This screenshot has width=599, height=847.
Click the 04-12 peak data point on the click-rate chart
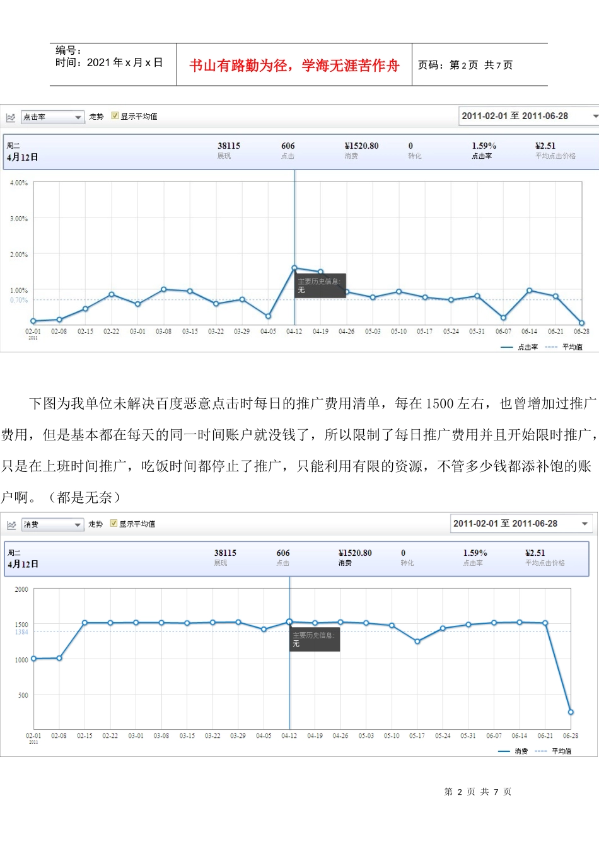[x=294, y=268]
